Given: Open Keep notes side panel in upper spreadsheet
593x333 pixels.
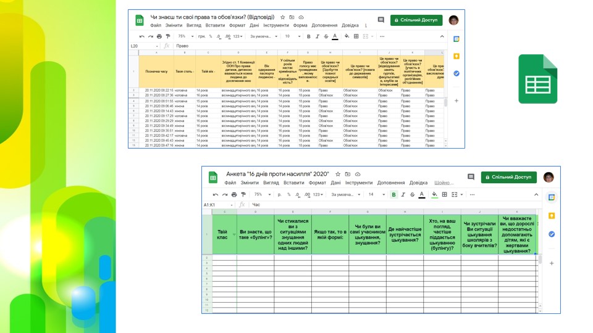Looking at the screenshot, I should click(x=456, y=56).
